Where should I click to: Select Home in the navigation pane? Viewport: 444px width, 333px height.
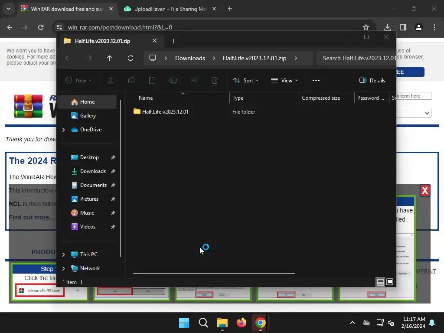point(87,102)
